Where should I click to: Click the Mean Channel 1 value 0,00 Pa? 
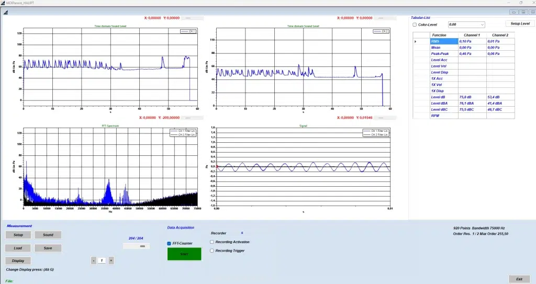tap(472, 48)
